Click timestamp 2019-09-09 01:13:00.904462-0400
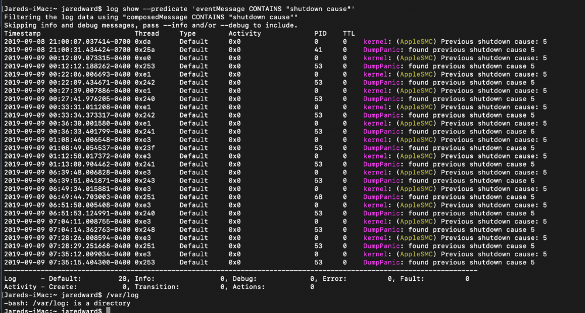The width and height of the screenshot is (585, 313). click(x=67, y=164)
